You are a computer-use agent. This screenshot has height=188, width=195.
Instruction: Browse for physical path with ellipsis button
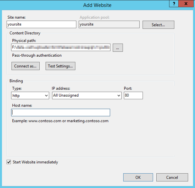(x=118, y=47)
